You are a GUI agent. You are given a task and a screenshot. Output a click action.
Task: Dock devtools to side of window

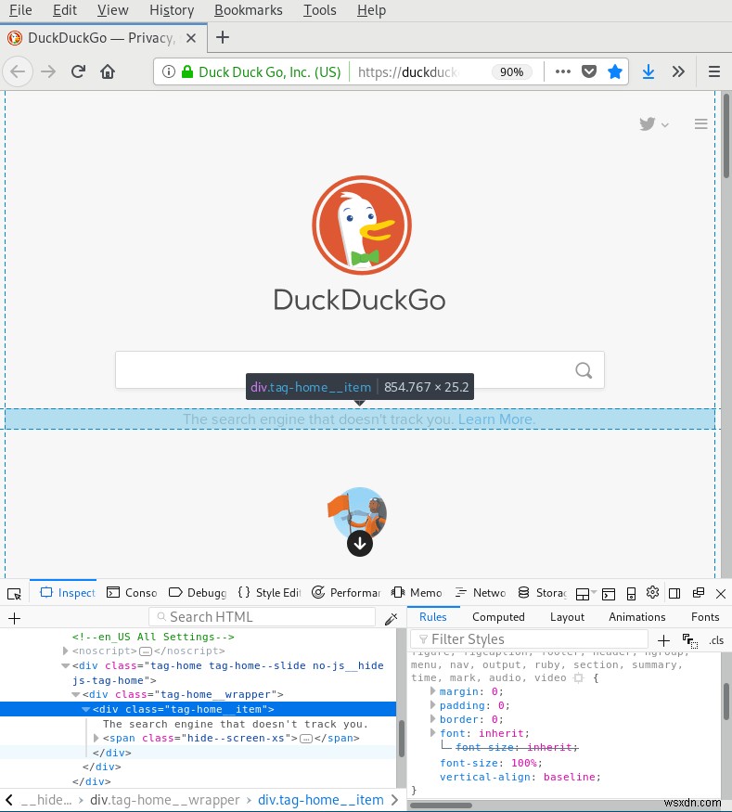tap(674, 594)
